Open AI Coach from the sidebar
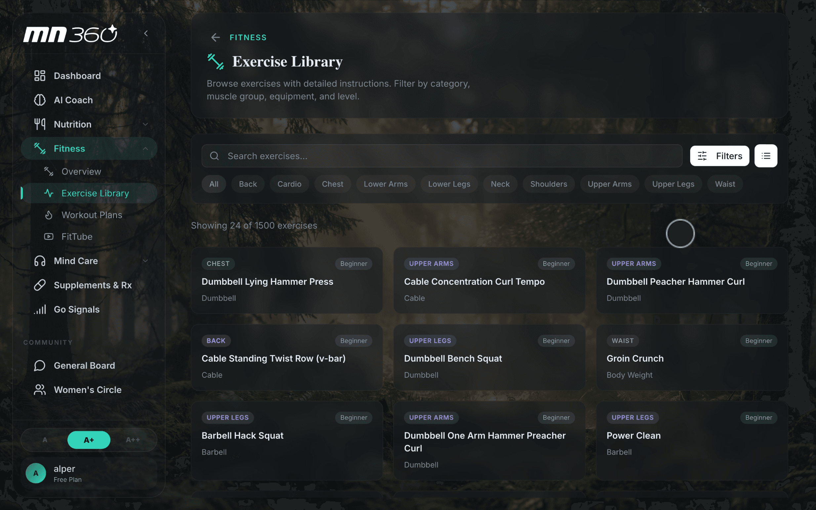The width and height of the screenshot is (816, 510). 73,100
